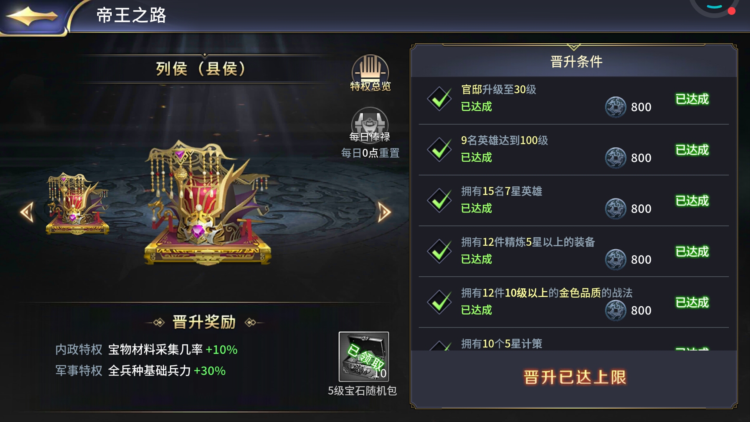Open the 5级宝石随机包 reward chest
This screenshot has width=750, height=422.
point(364,356)
